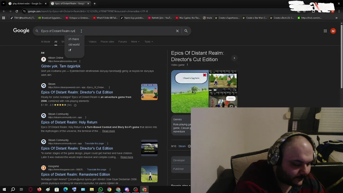343x193 pixels.
Task: Open the Google apps grid icon
Action: tap(325, 31)
